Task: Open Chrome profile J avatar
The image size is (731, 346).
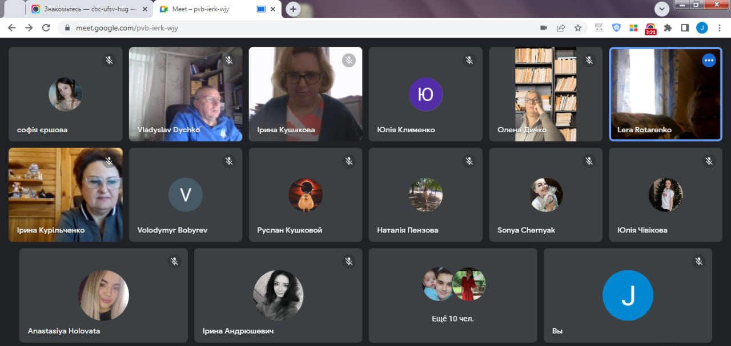Action: (702, 27)
